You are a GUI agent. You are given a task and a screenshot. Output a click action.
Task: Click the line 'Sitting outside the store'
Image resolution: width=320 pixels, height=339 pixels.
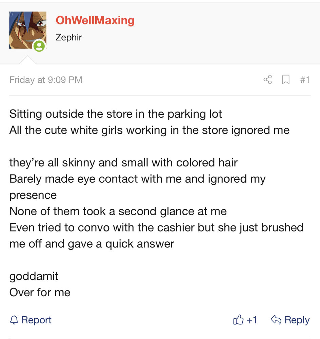pos(116,114)
